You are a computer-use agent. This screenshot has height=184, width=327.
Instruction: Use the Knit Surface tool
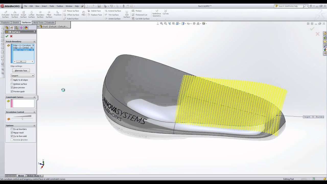127,14
